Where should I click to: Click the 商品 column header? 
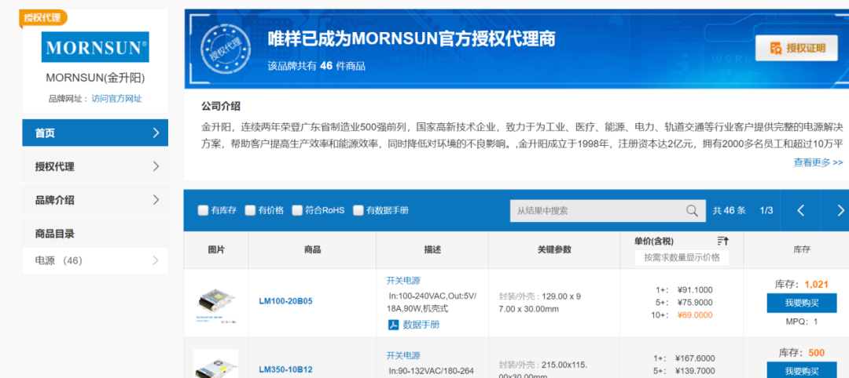click(312, 249)
